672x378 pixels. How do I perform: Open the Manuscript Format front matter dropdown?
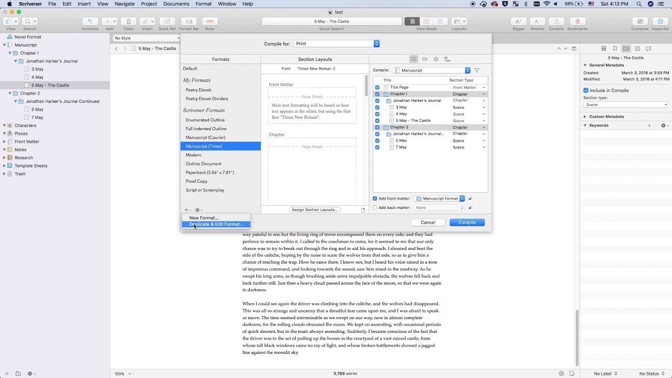coord(439,198)
